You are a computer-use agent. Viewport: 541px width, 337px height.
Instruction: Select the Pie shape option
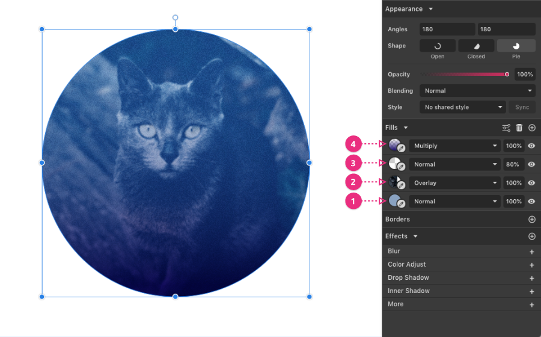click(x=516, y=46)
